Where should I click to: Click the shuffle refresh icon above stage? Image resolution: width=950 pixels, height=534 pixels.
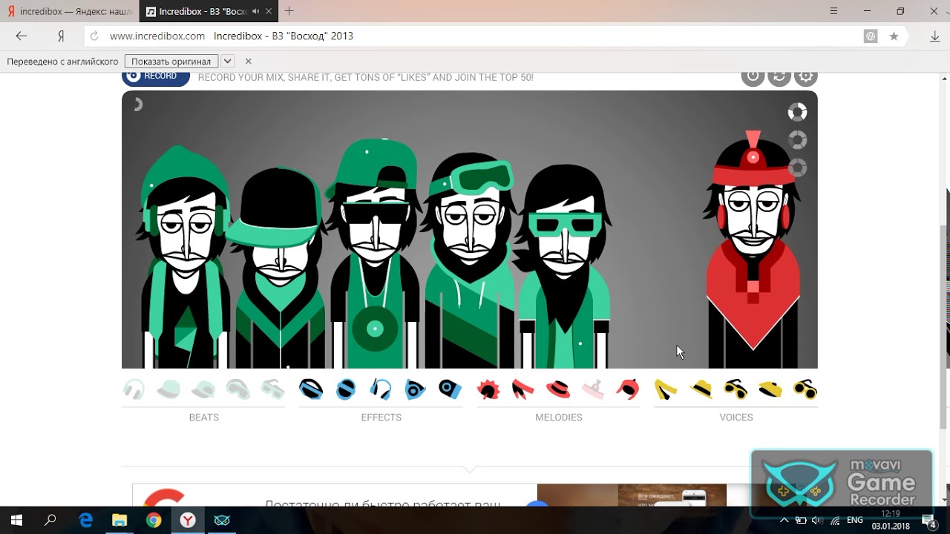tap(779, 76)
